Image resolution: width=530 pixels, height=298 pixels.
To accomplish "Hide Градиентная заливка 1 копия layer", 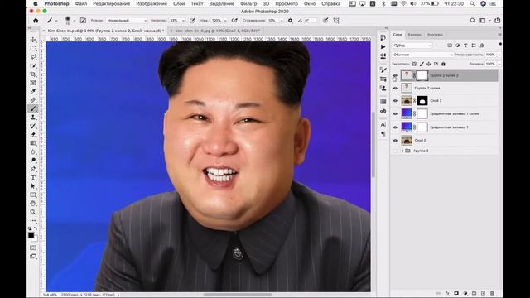I will tap(395, 114).
